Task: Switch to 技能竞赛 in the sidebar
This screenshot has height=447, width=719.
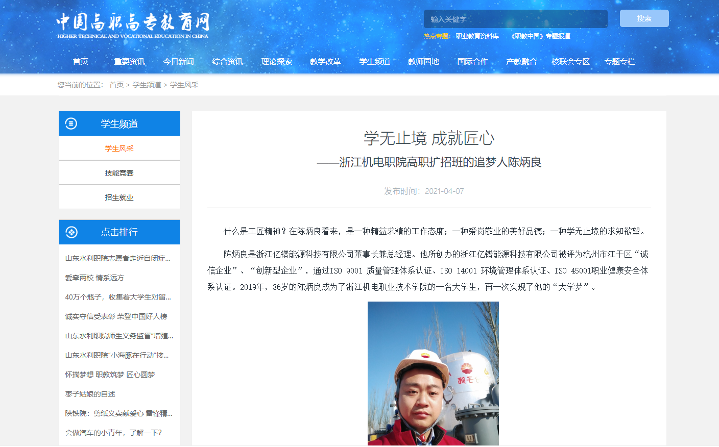Action: tap(119, 173)
